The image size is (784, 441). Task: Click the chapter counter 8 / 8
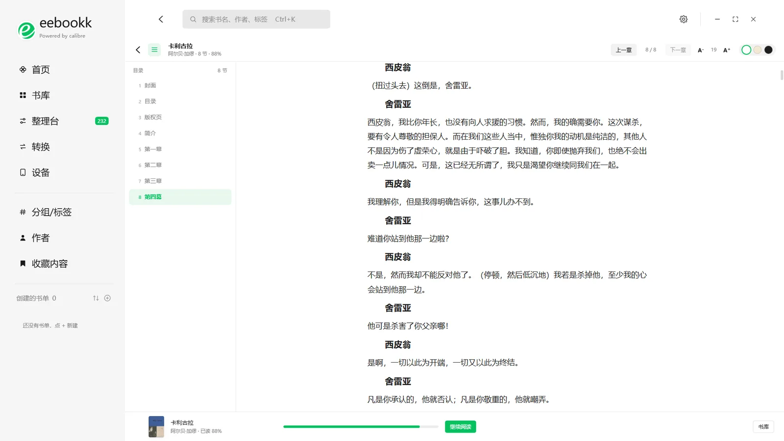point(651,50)
